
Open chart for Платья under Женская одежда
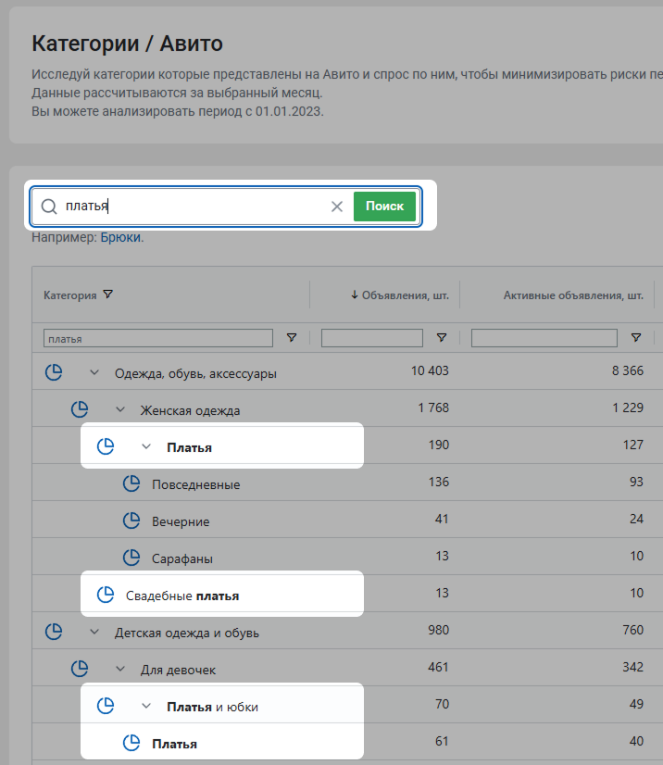coord(106,446)
